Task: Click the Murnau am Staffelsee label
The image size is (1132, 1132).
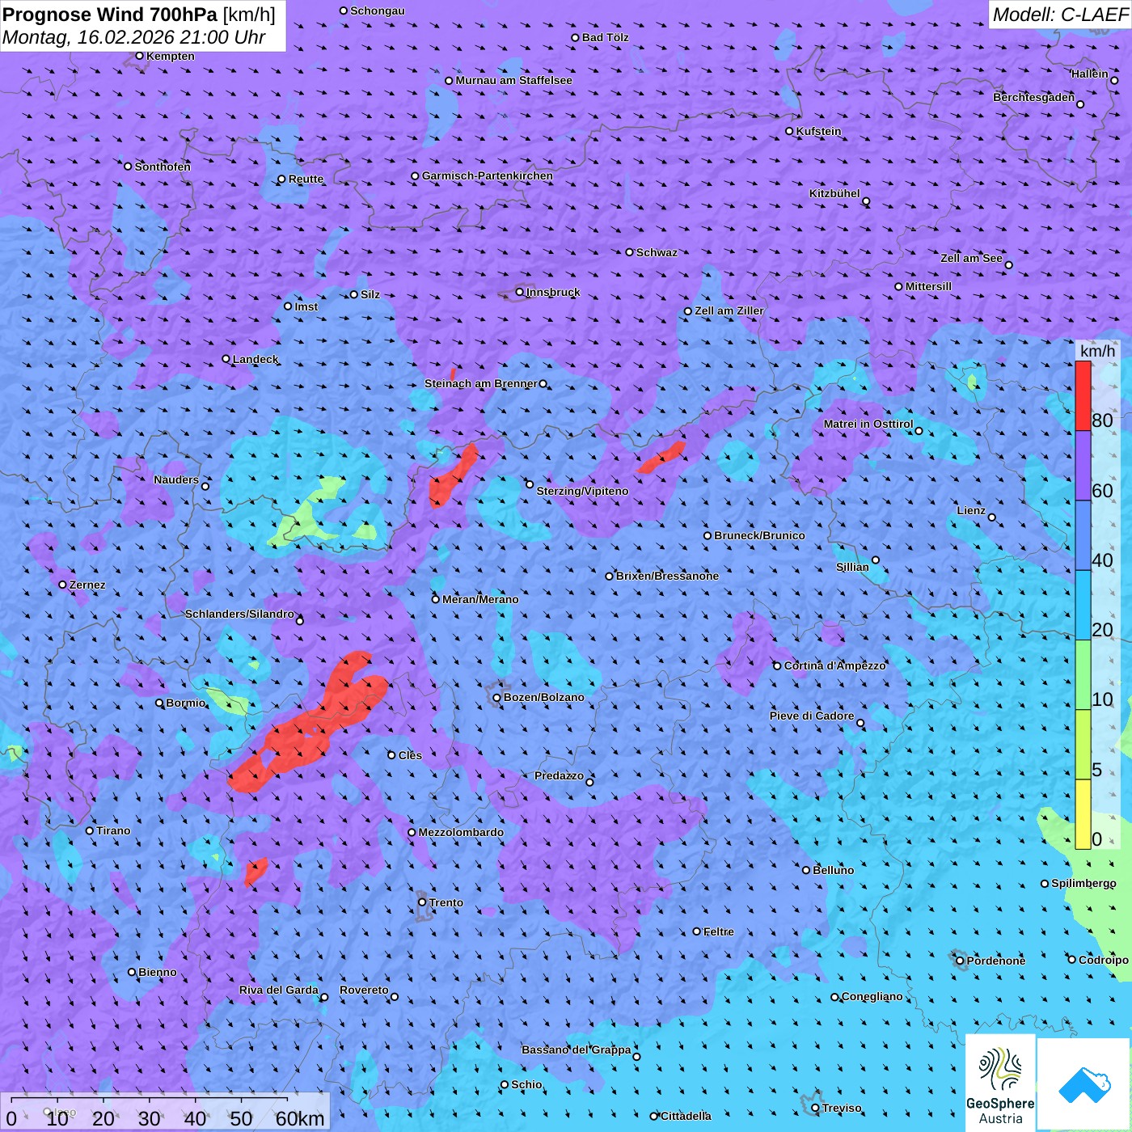Action: 513,80
